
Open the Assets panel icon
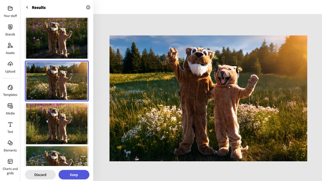tap(10, 45)
